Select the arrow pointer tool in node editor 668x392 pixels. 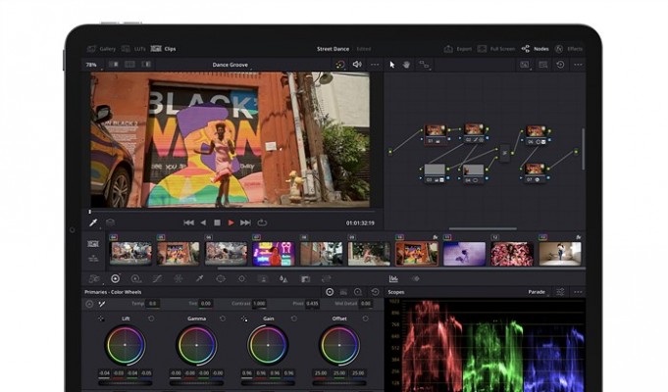click(392, 65)
